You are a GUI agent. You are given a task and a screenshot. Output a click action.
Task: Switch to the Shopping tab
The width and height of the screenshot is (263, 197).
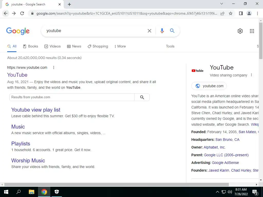coord(98,46)
